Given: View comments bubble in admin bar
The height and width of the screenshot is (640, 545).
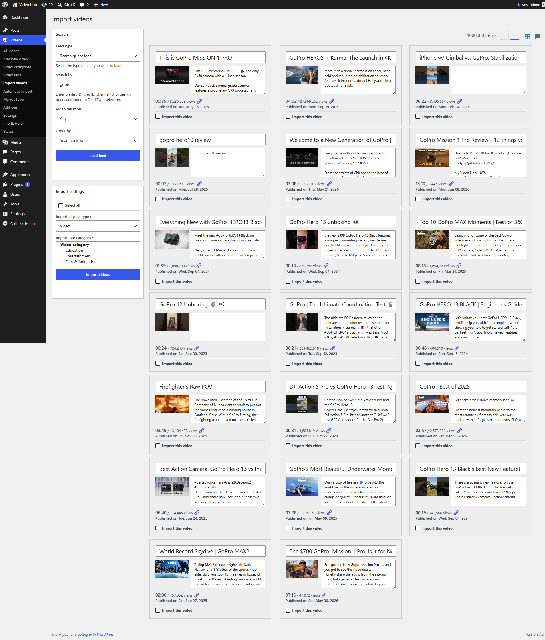Looking at the screenshot, I should tap(84, 5).
